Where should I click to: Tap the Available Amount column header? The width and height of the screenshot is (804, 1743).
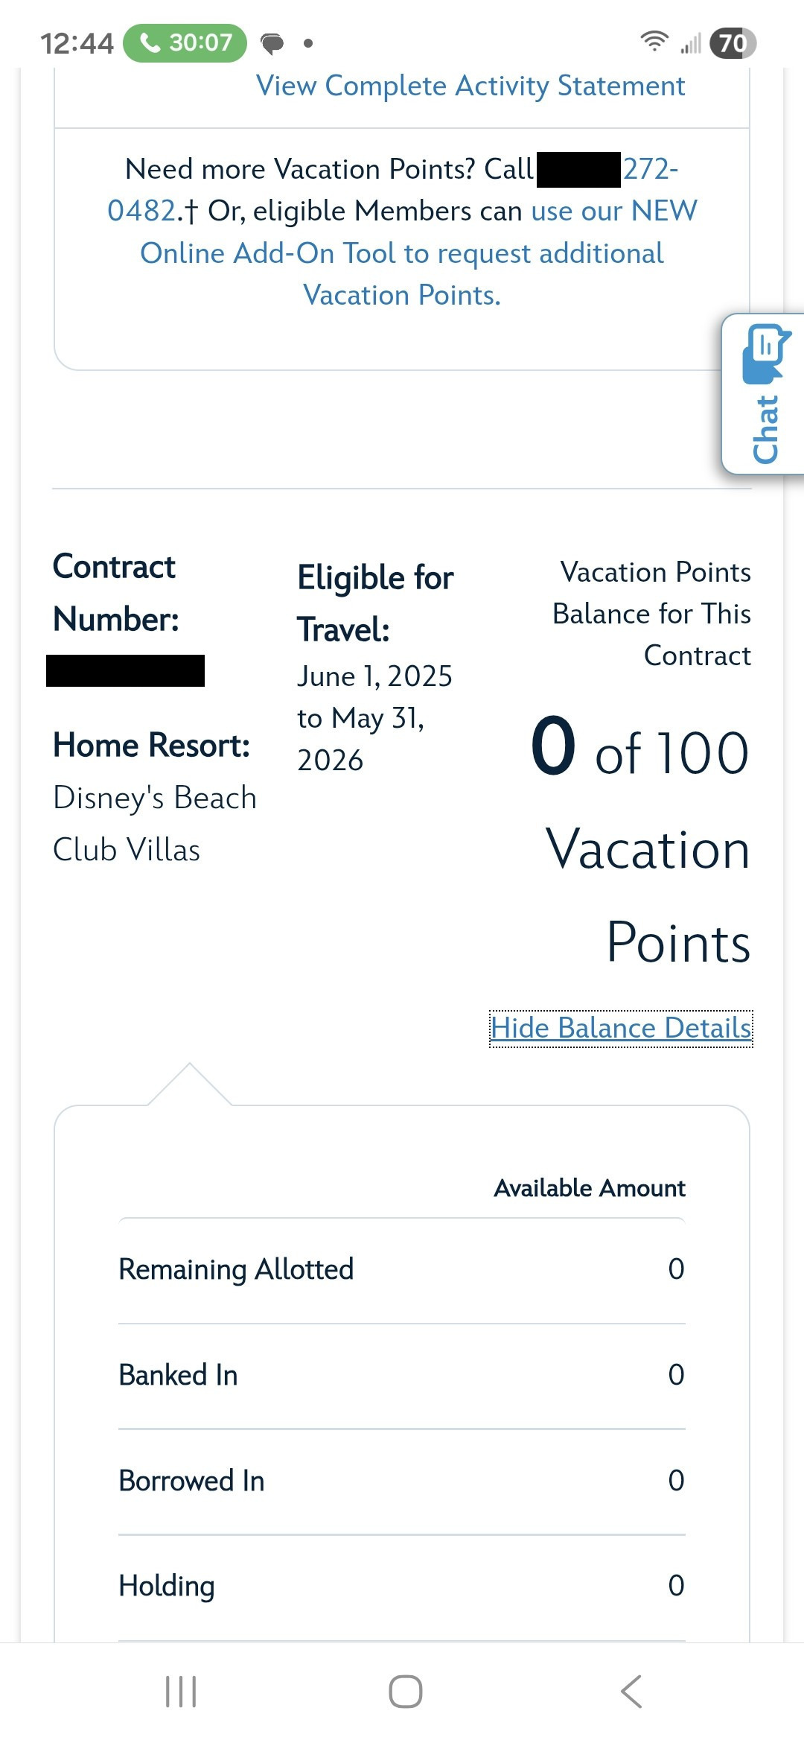[x=590, y=1188]
